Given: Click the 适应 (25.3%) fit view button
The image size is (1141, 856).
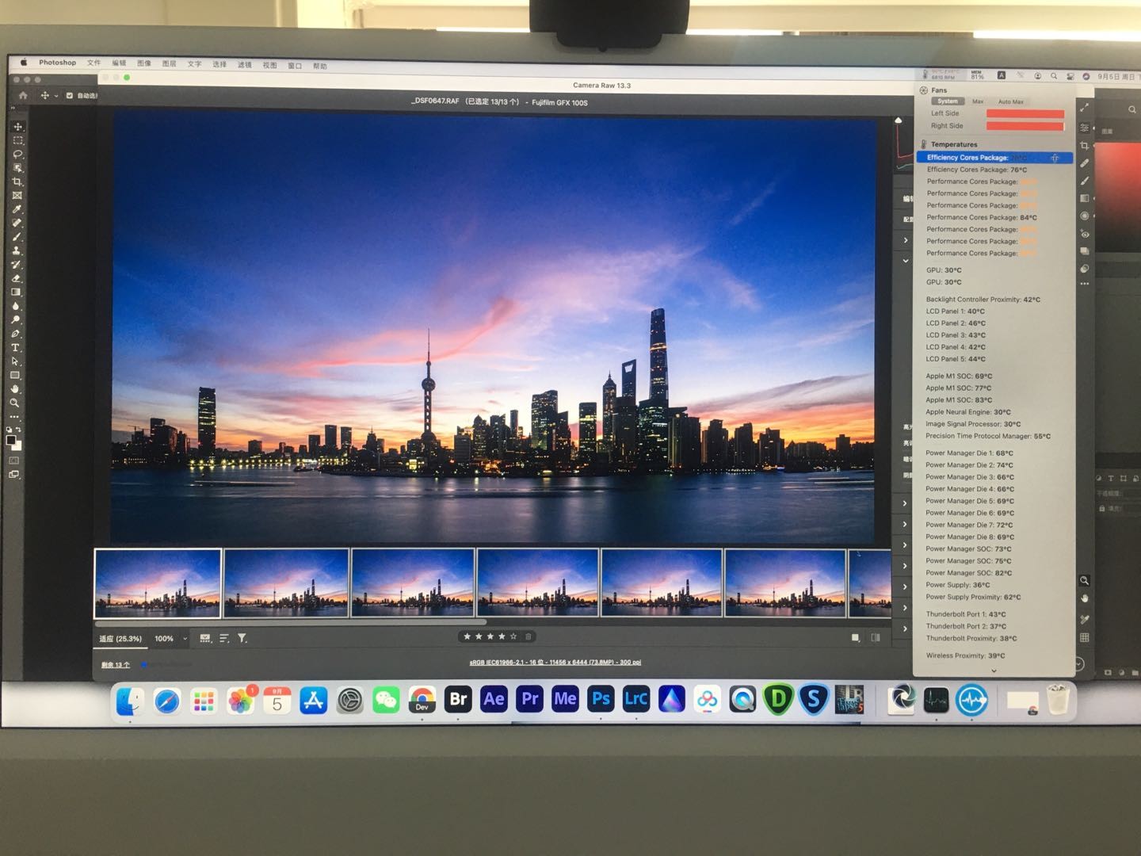Looking at the screenshot, I should pyautogui.click(x=120, y=639).
